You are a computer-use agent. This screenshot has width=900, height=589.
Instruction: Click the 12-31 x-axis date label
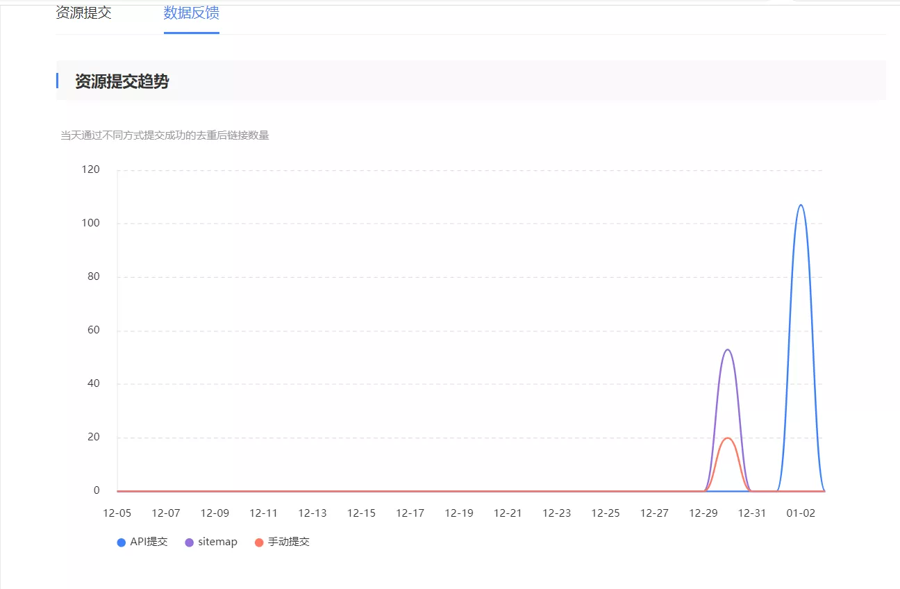(x=751, y=513)
